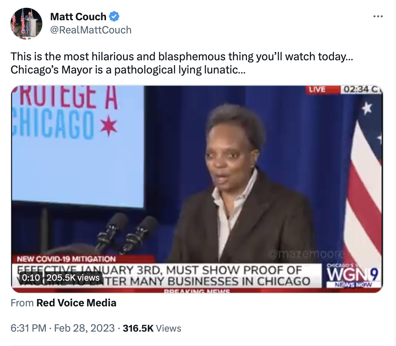Click the 205.5K views label on the video
396x346 pixels.
click(x=73, y=278)
